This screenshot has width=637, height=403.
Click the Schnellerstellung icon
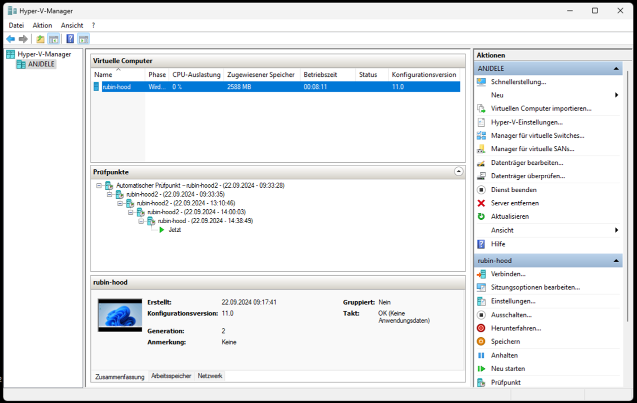(481, 82)
